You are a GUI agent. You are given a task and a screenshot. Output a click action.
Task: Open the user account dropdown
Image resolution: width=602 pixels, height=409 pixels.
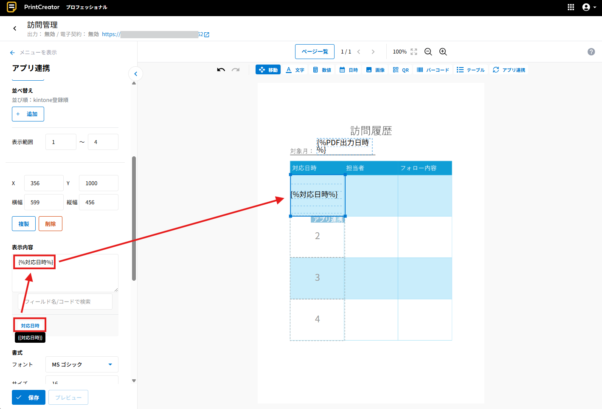point(589,7)
